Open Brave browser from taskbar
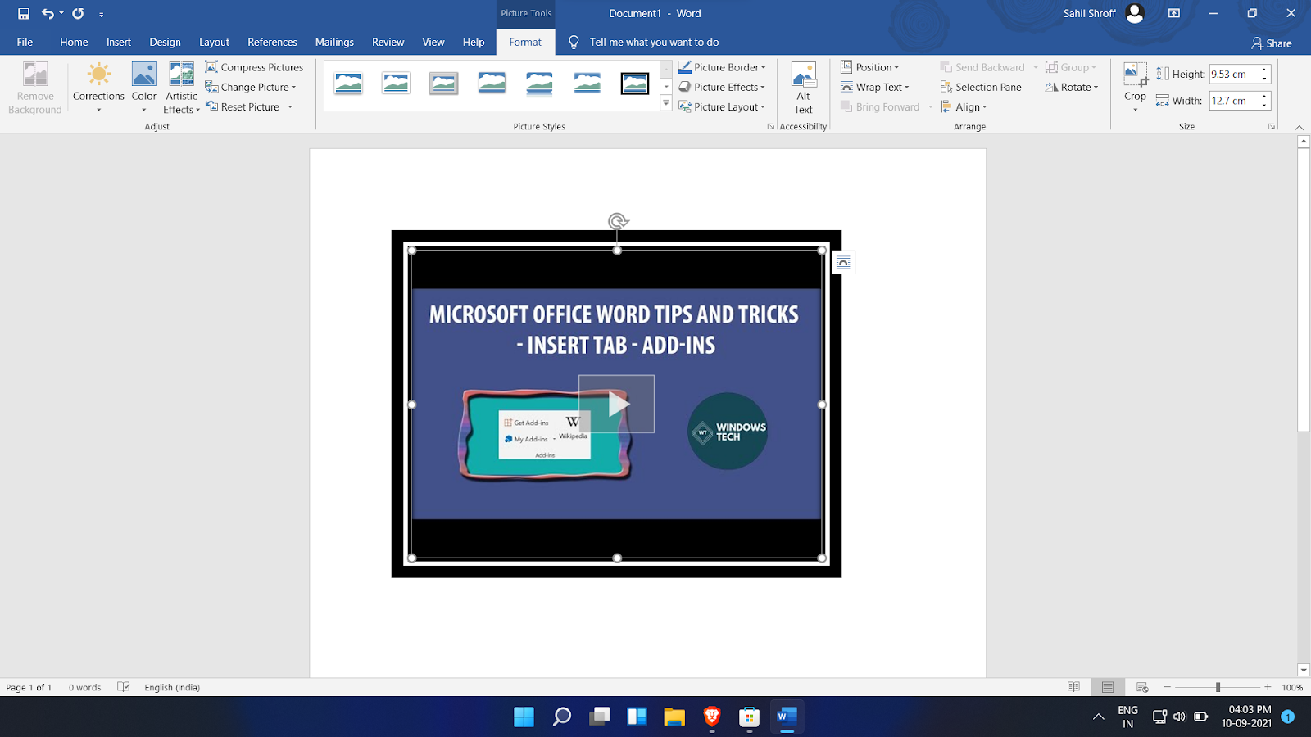The height and width of the screenshot is (737, 1311). (x=712, y=717)
